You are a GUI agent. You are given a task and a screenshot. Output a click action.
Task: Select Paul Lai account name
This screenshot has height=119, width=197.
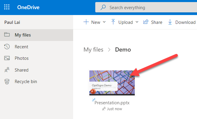(x=12, y=22)
